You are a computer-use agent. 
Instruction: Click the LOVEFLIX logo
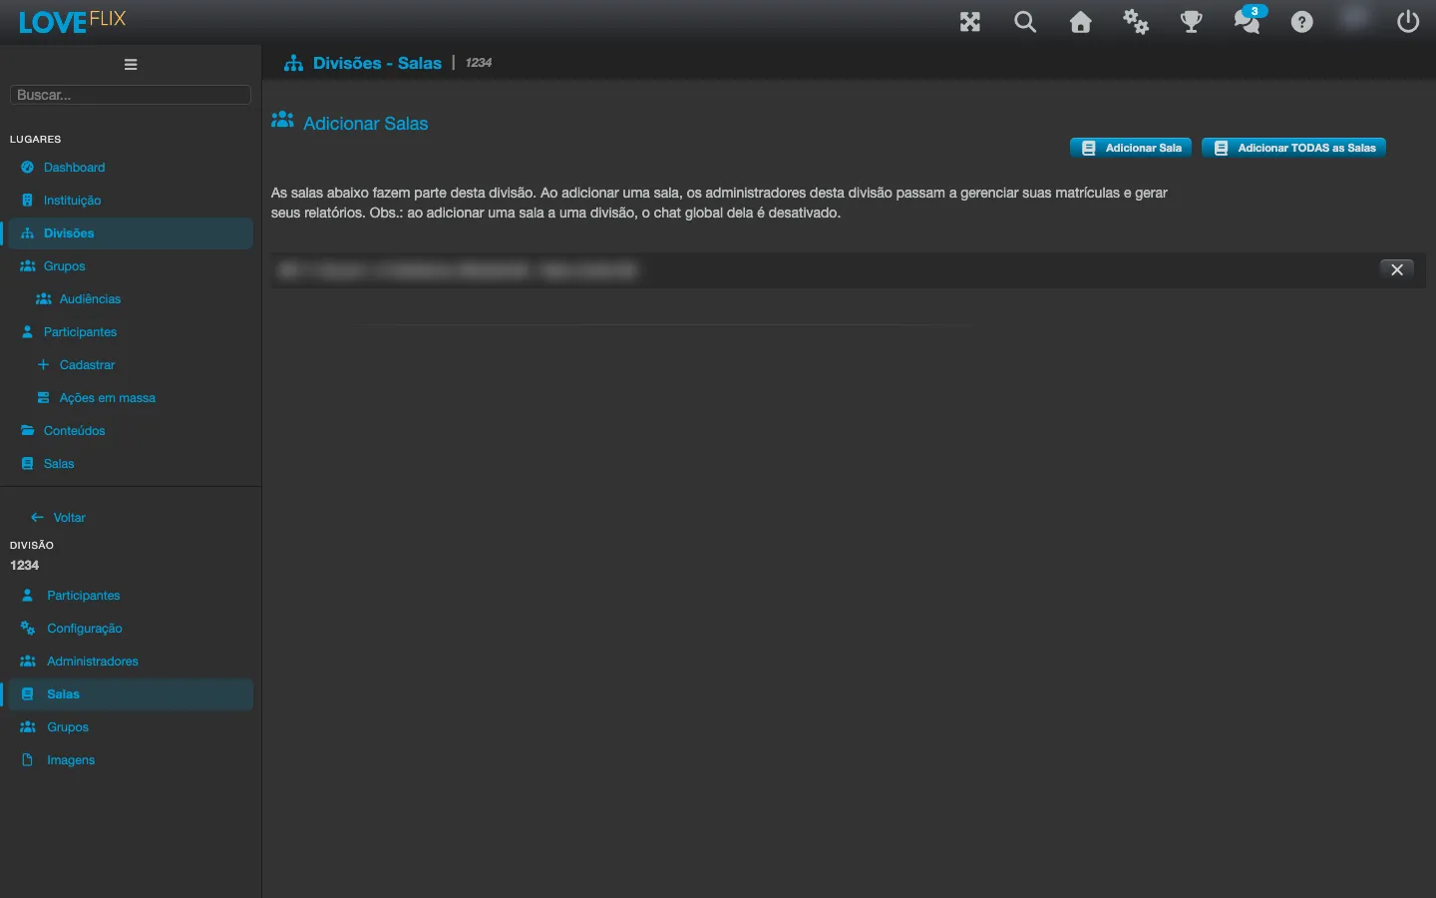click(x=72, y=21)
